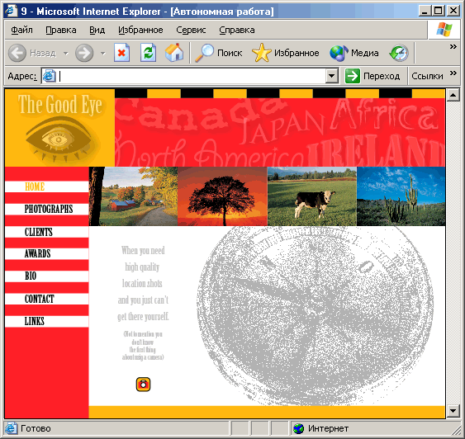465x439 pixels.
Task: Select the cow in meadow photo
Action: 312,196
